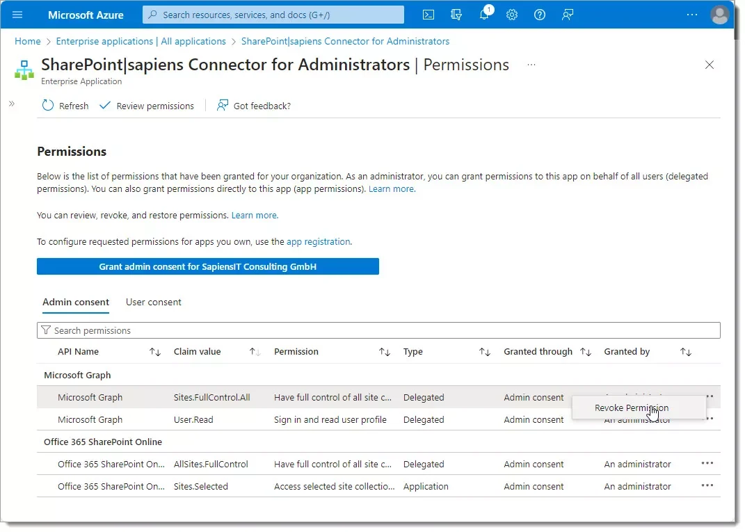This screenshot has height=532, width=745.
Task: Switch to the User consent tab
Action: (x=154, y=302)
